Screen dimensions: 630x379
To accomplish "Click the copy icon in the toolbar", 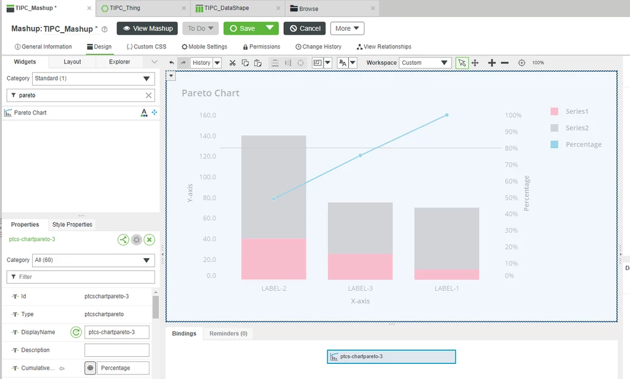I will pos(245,62).
